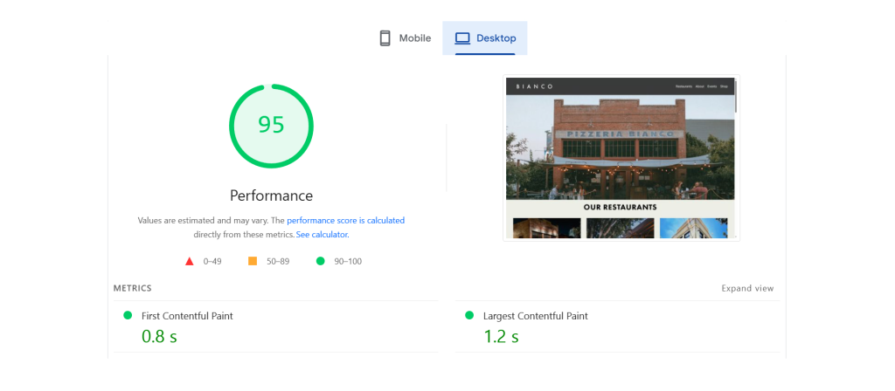This screenshot has width=895, height=391.
Task: Click the circular performance score gauge showing 95
Action: coord(271,126)
